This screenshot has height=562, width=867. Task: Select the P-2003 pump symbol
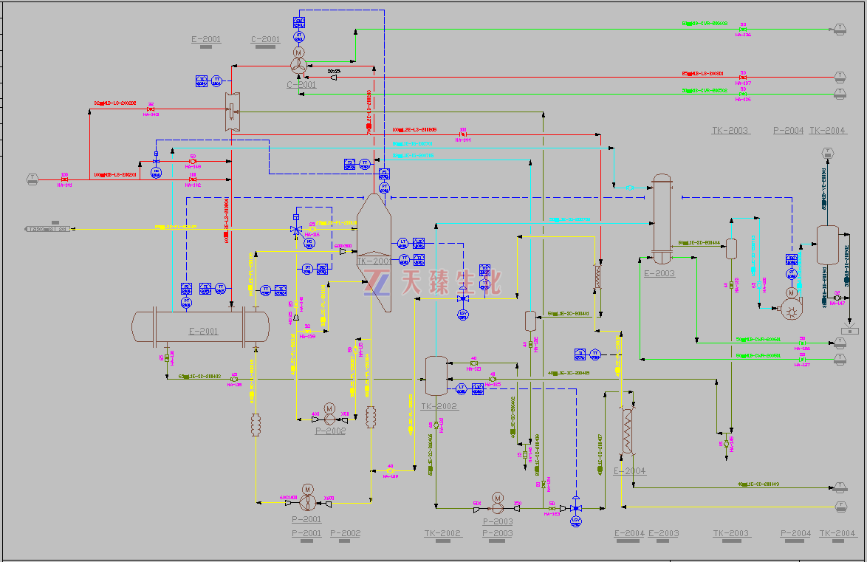(x=498, y=507)
